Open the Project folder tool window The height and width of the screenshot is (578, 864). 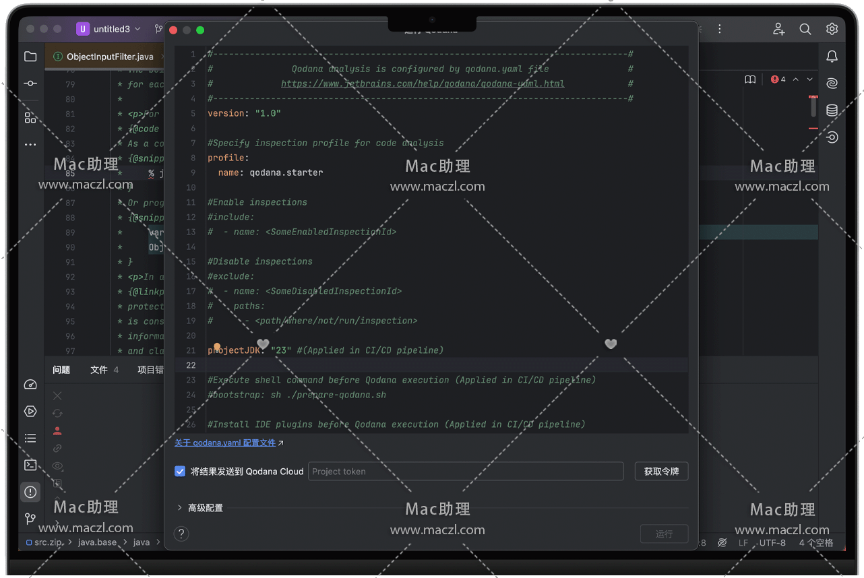(x=30, y=57)
